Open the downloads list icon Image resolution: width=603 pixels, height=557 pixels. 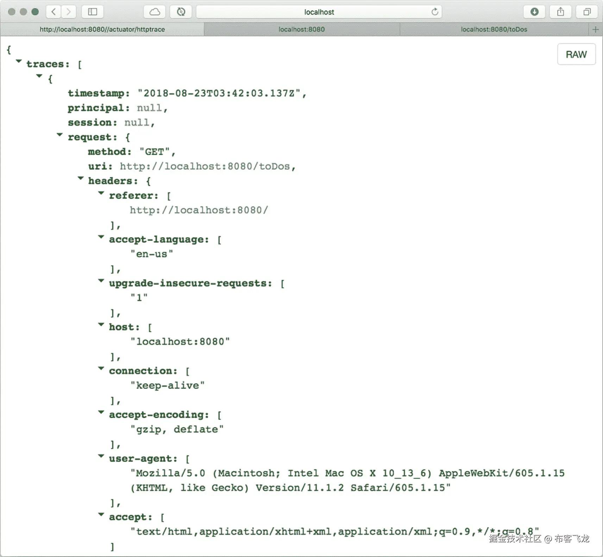pyautogui.click(x=534, y=12)
